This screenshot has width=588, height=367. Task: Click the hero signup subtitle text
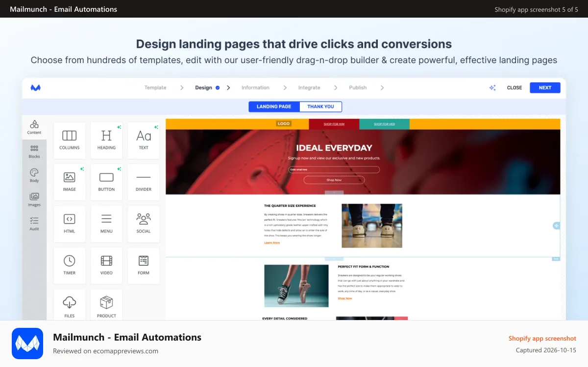click(x=334, y=158)
